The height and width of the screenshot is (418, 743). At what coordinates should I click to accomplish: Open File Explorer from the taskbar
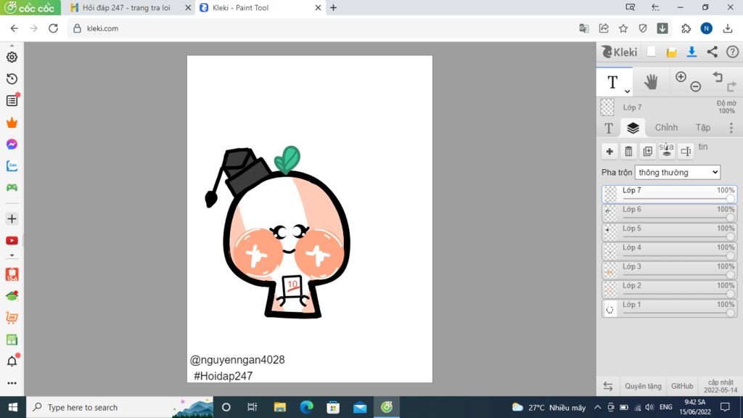click(x=279, y=407)
